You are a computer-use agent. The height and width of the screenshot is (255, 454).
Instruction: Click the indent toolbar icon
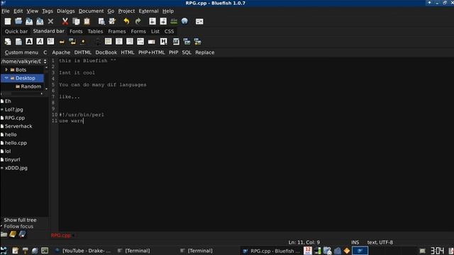[x=163, y=21]
